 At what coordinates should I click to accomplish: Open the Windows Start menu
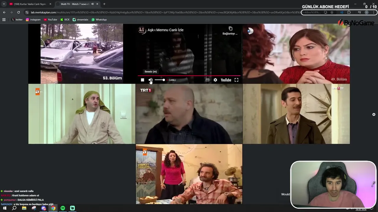[4, 208]
